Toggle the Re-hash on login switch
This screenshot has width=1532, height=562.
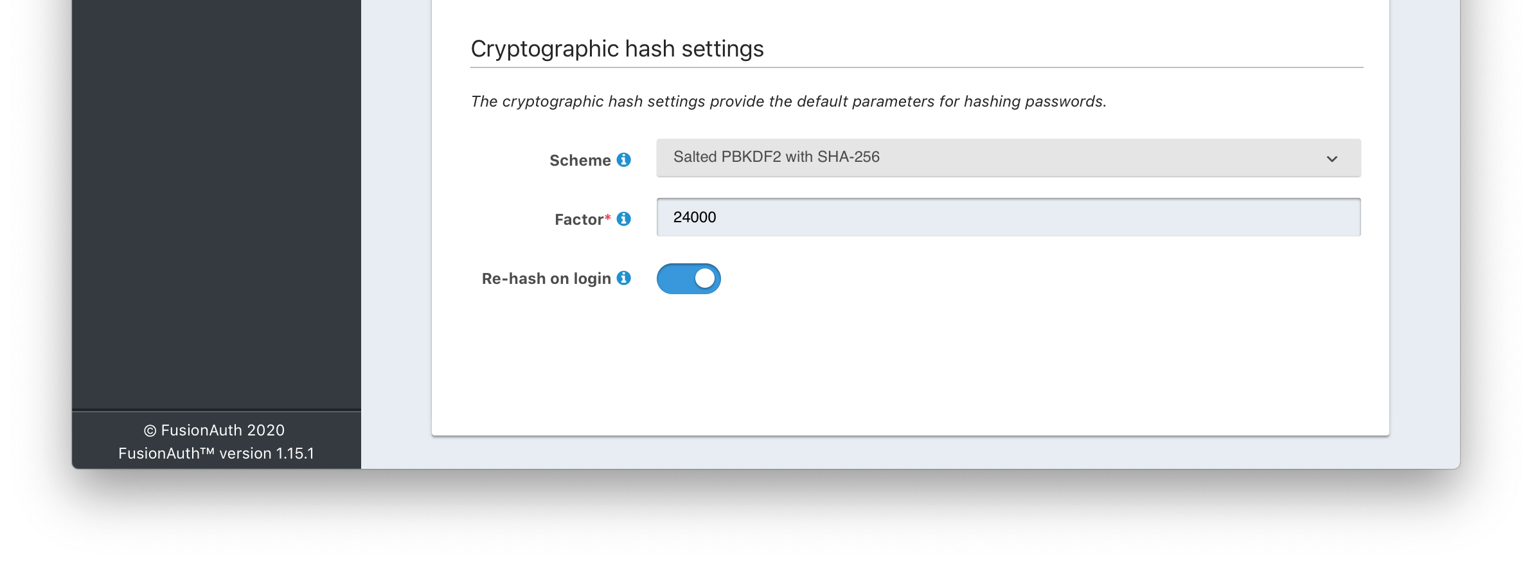[x=688, y=279]
